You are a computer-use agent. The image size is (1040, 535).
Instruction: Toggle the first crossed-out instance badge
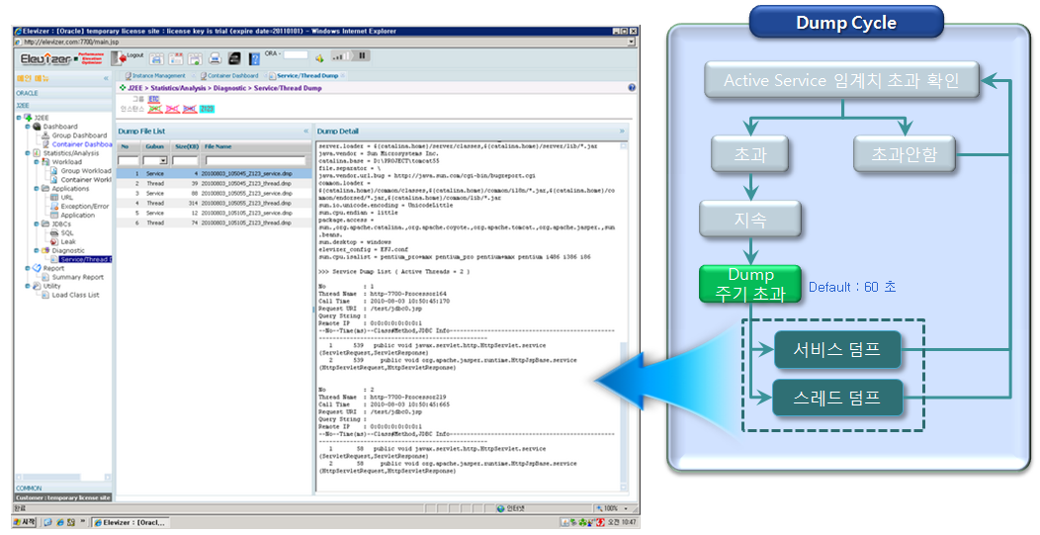154,108
